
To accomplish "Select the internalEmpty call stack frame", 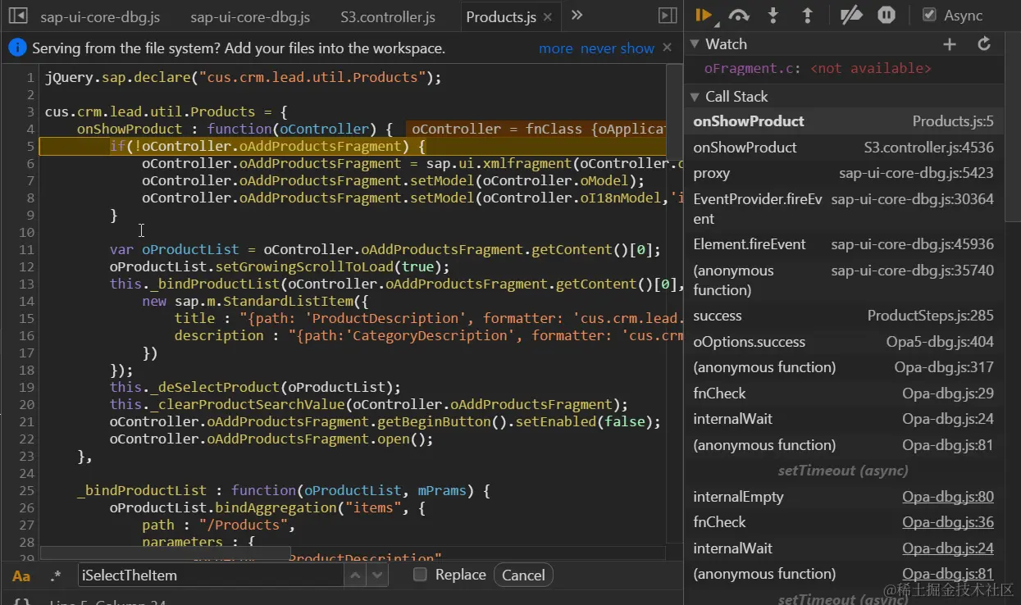I will [843, 497].
